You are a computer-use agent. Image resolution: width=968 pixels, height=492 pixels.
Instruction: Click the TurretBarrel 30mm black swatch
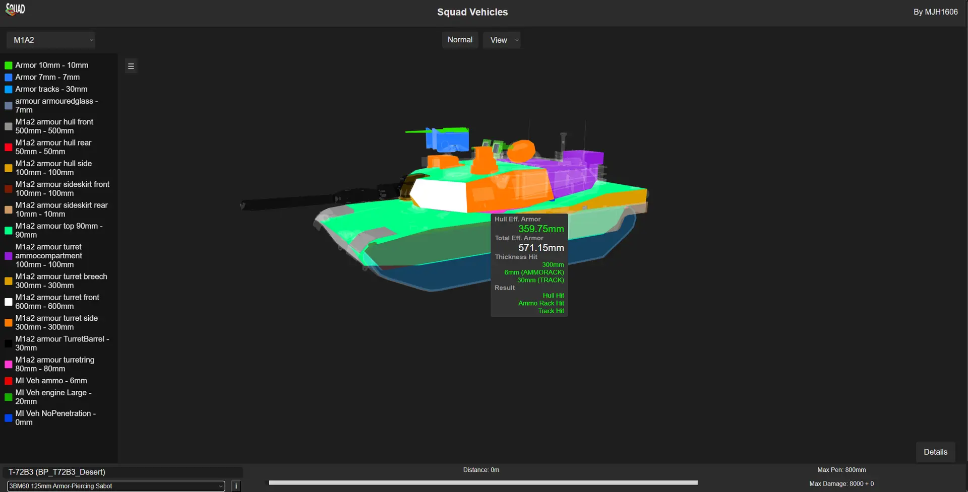(9, 343)
